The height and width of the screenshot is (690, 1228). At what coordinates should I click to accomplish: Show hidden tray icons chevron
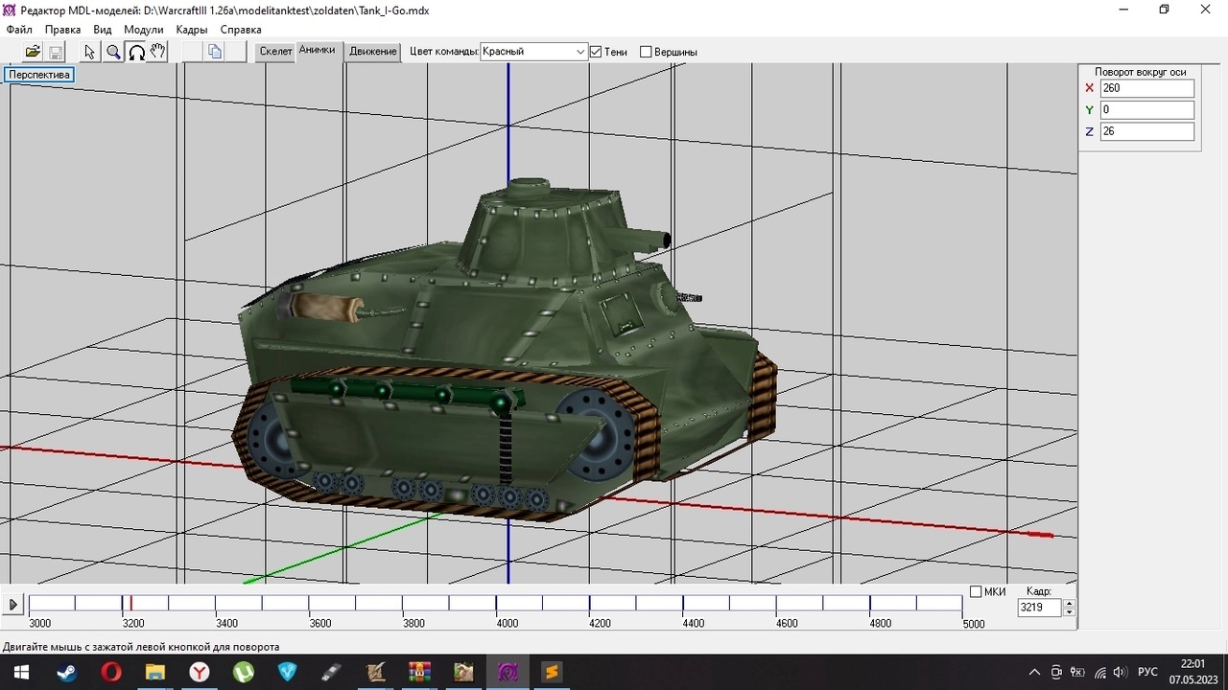coord(1034,672)
